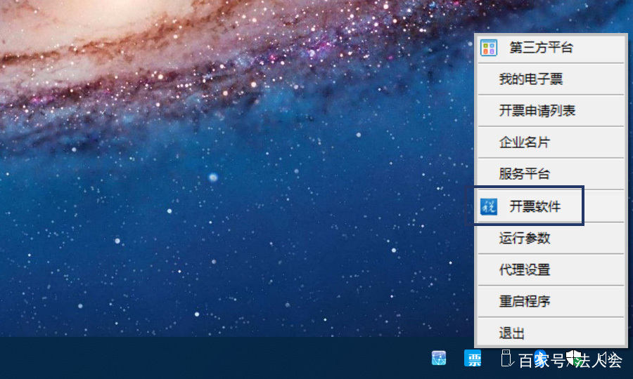The width and height of the screenshot is (633, 379).
Task: Select 代理设置 menu item
Action: (x=551, y=270)
